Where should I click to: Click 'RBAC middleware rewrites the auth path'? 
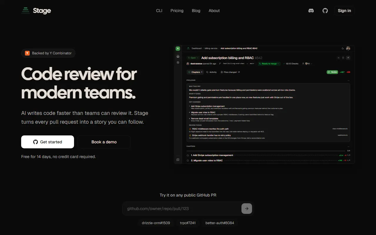210,129
